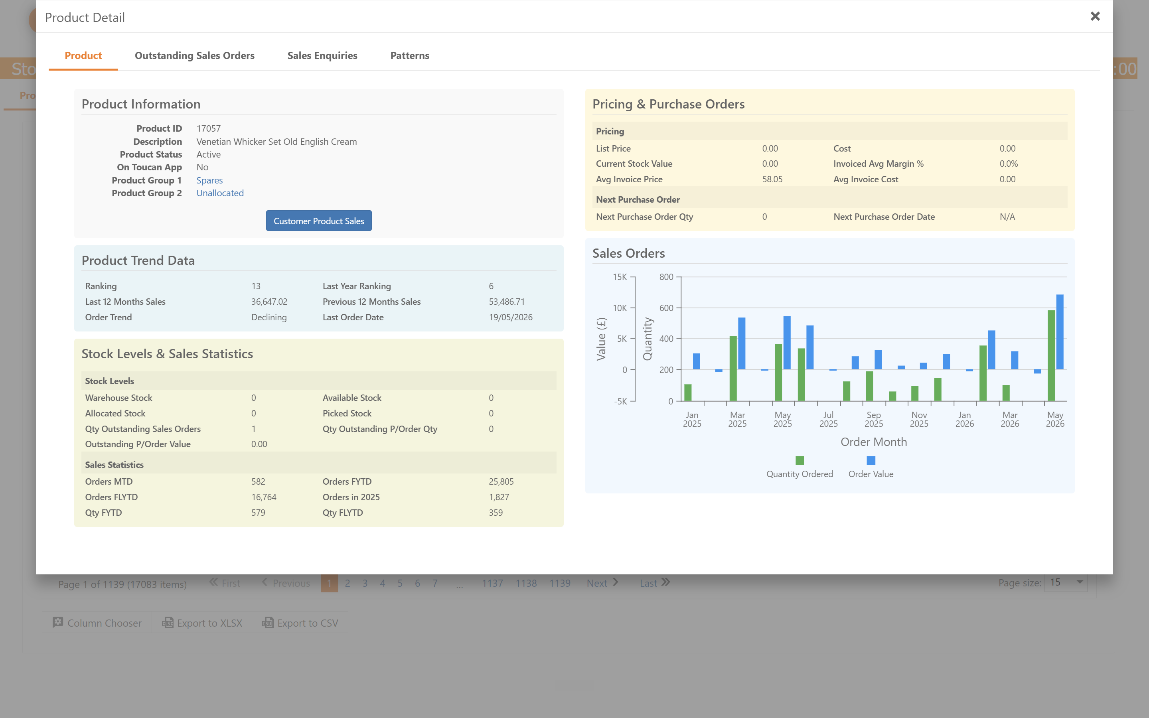Click the Next page chevron icon
Image resolution: width=1149 pixels, height=718 pixels.
615,582
